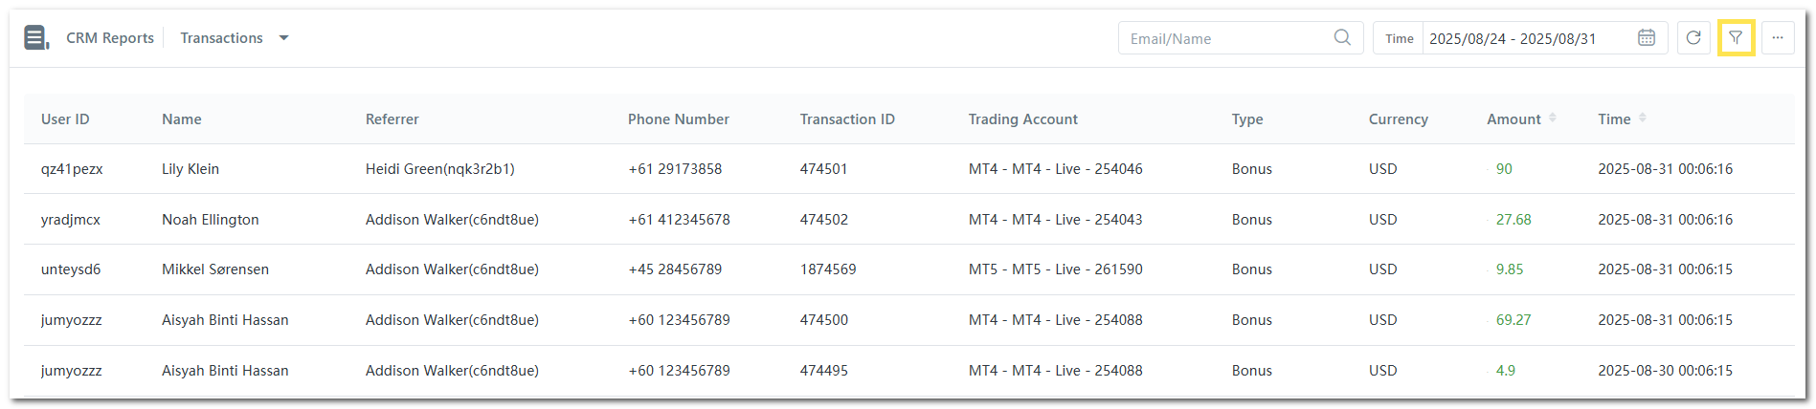Click Mikkel Sørensen name cell

(x=215, y=269)
